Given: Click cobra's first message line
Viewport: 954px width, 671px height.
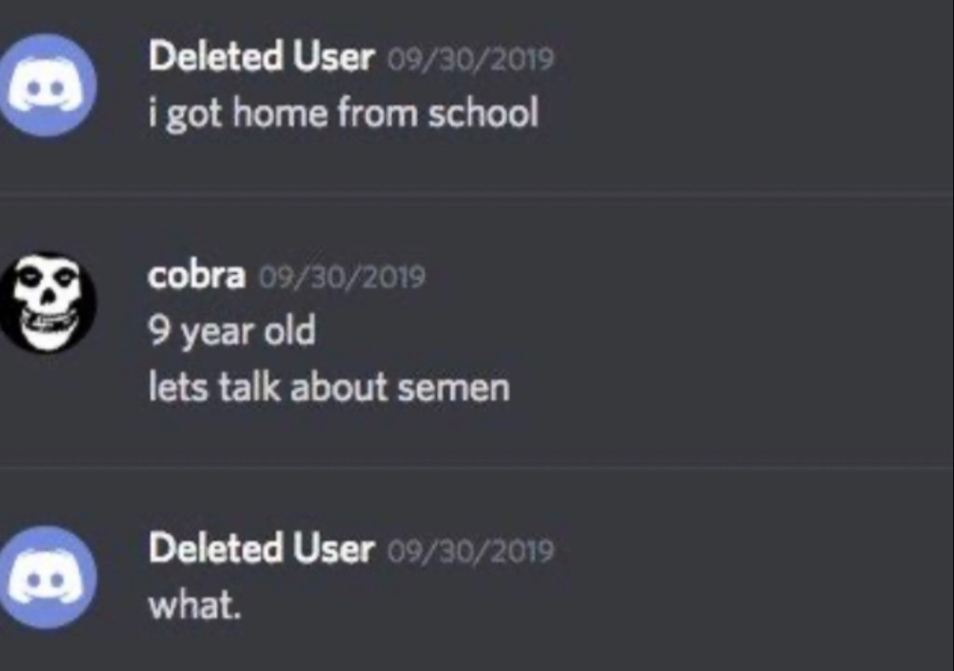Looking at the screenshot, I should click(x=231, y=332).
